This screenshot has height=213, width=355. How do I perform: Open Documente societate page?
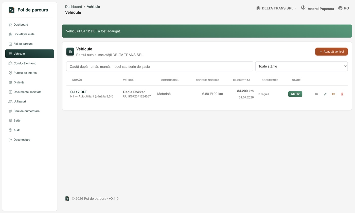pyautogui.click(x=30, y=92)
